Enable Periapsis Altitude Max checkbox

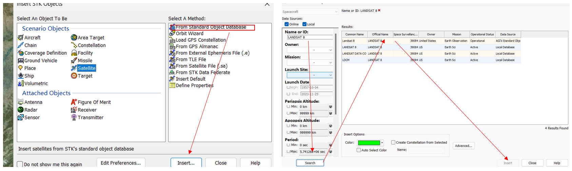click(288, 113)
